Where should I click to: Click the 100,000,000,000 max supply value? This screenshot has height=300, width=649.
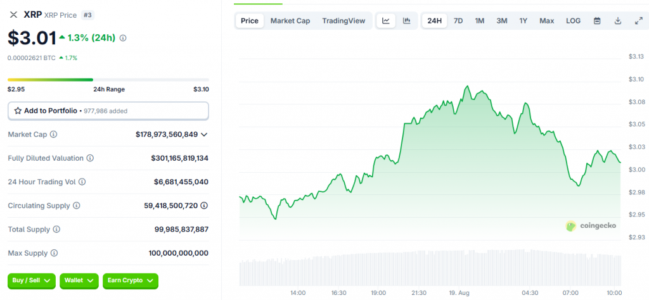(x=178, y=253)
